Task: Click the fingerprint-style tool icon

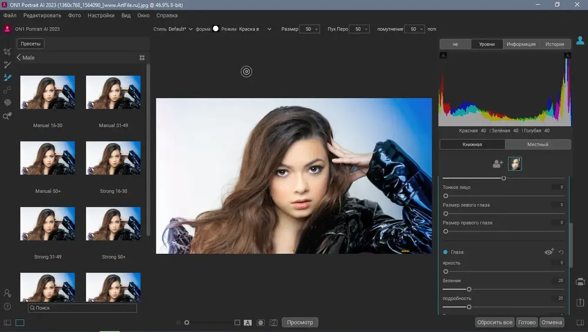Action: [x=8, y=103]
